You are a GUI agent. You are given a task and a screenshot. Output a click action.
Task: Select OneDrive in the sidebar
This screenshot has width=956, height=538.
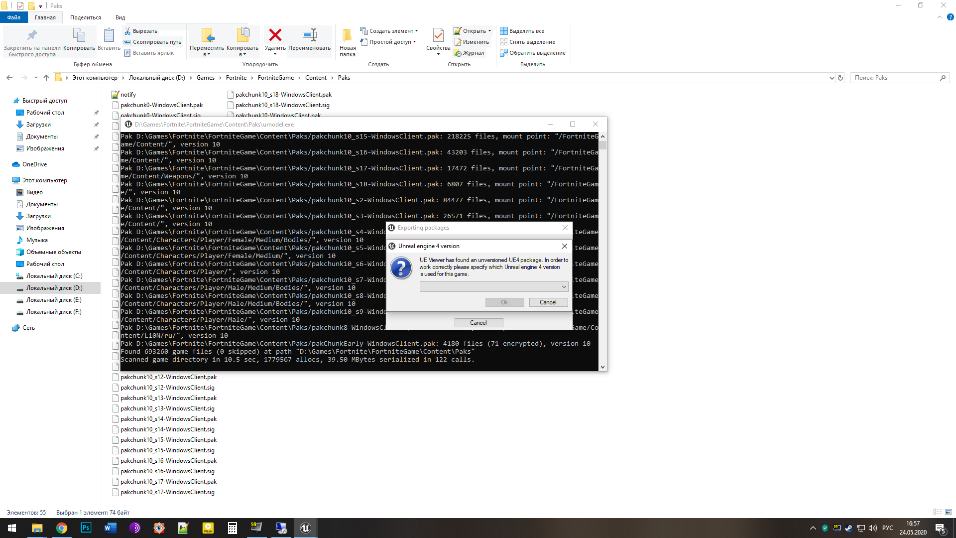click(34, 164)
